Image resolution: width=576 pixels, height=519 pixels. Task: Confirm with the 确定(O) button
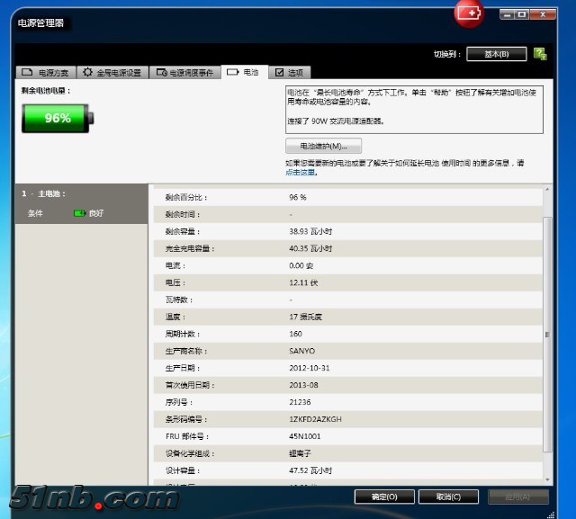click(384, 497)
